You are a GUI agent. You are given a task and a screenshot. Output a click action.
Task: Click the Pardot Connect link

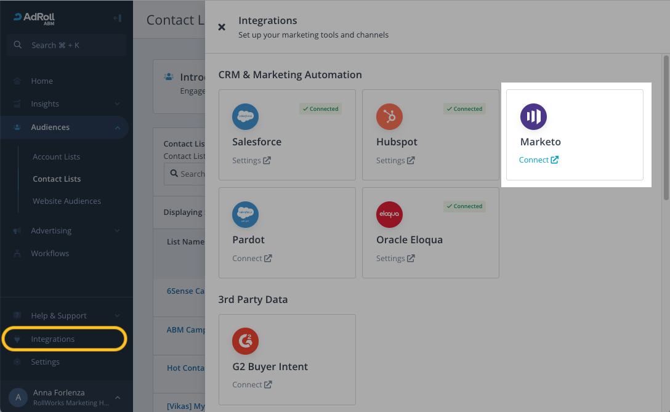tap(251, 259)
